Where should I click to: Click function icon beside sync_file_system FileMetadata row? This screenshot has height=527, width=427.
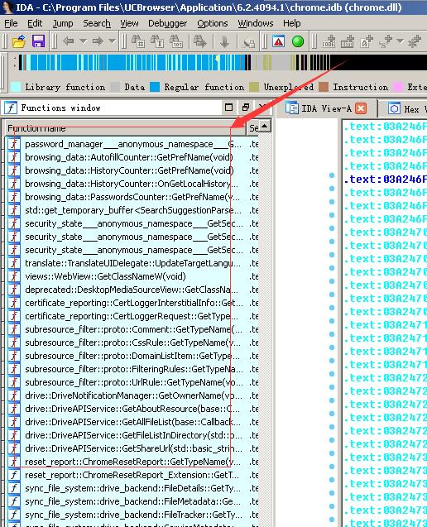tap(14, 501)
